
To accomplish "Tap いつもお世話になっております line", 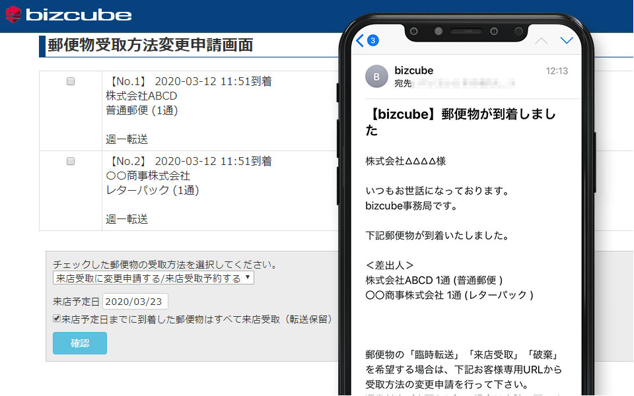I will click(437, 191).
